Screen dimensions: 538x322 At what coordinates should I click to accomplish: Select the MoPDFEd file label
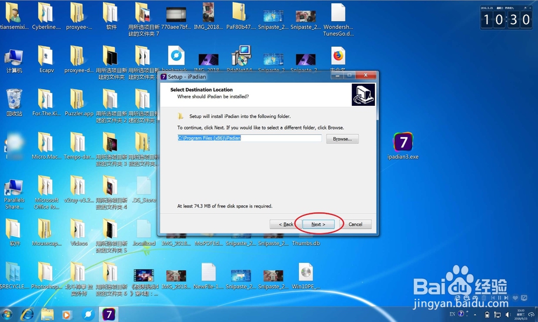(209, 243)
